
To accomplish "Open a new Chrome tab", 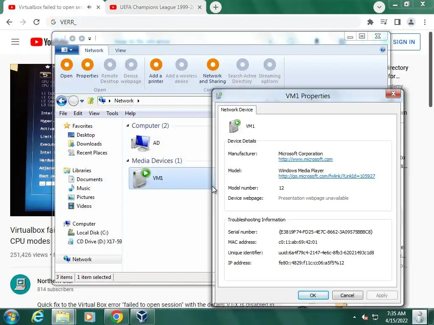I will point(216,7).
